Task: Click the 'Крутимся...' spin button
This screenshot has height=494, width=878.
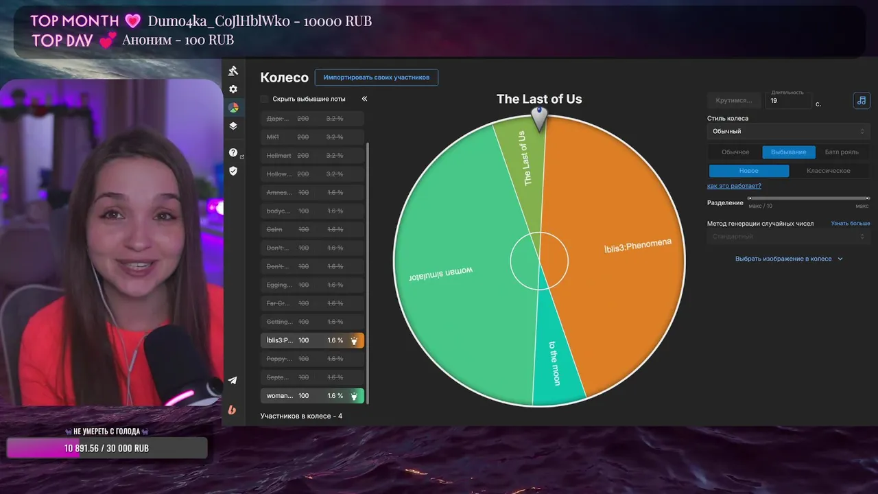Action: [x=734, y=100]
